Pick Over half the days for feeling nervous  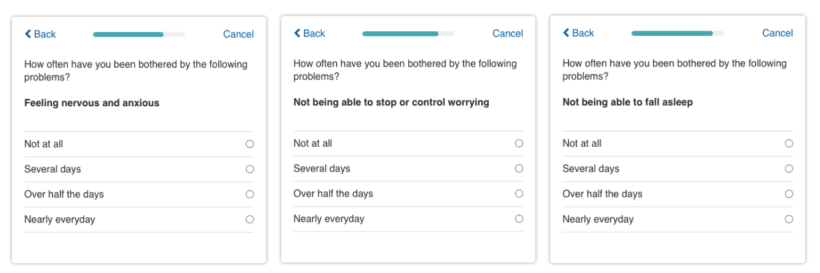pos(250,195)
